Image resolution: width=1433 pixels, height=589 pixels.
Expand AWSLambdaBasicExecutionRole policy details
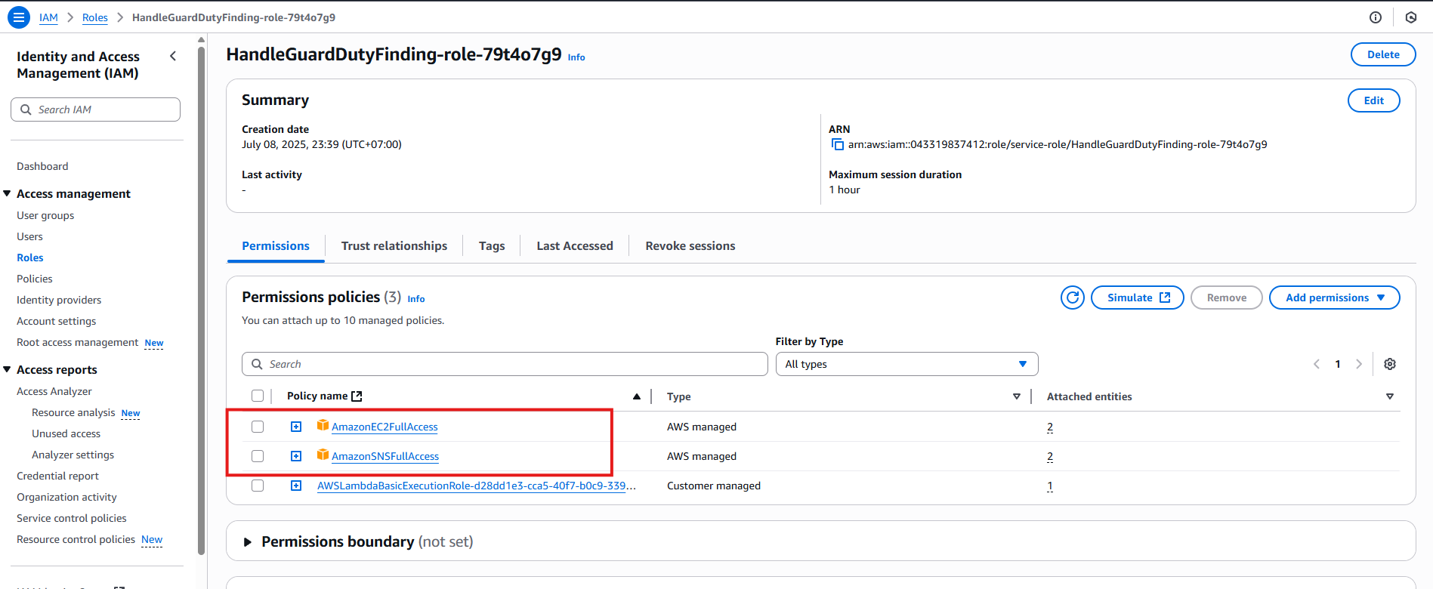tap(296, 486)
